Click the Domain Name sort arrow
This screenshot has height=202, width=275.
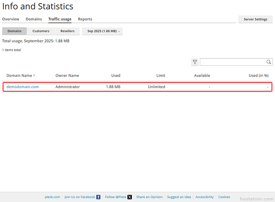click(x=34, y=76)
